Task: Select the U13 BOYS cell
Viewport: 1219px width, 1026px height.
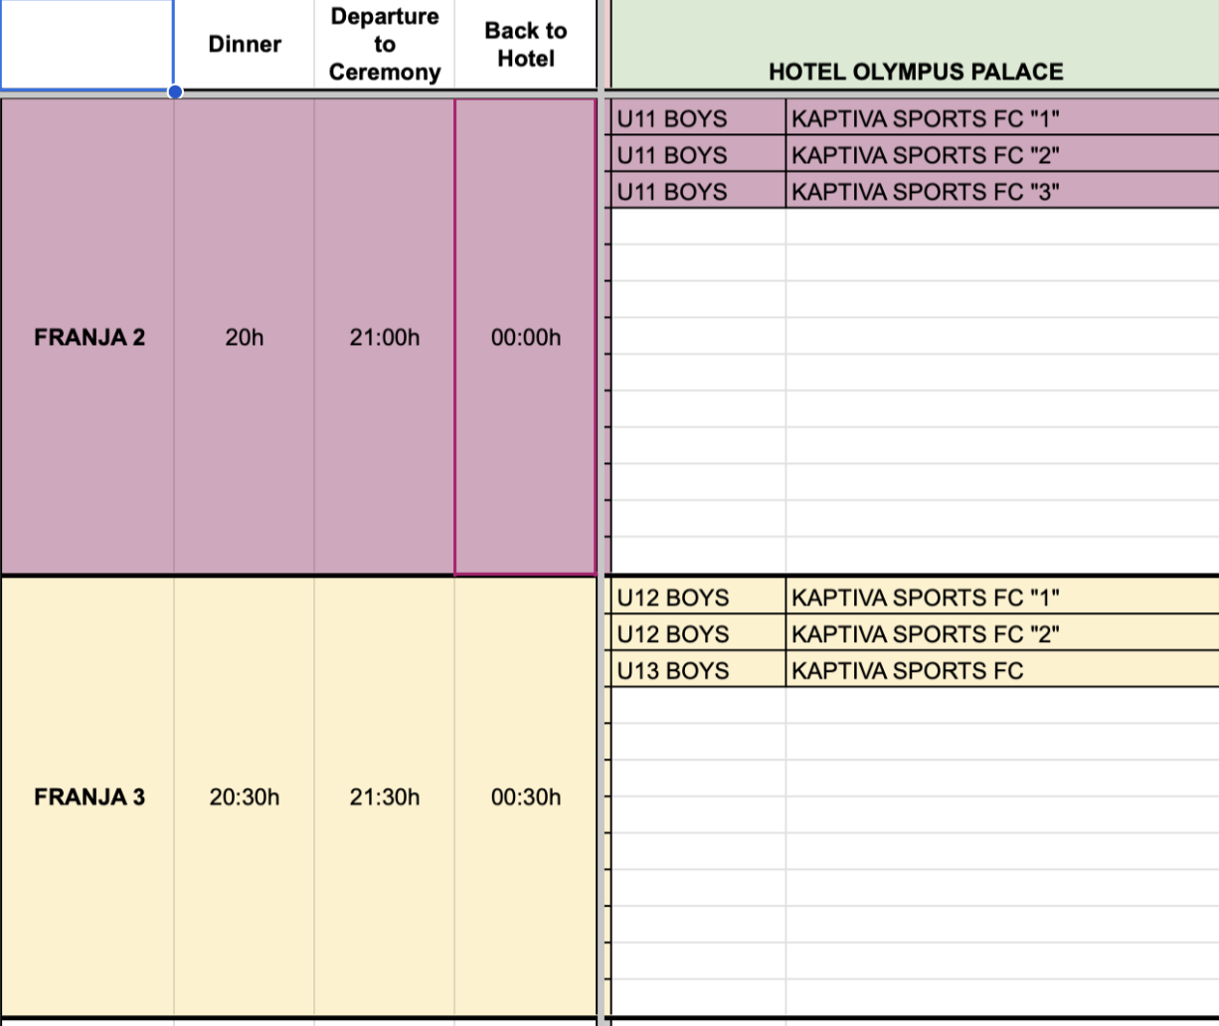Action: 698,670
